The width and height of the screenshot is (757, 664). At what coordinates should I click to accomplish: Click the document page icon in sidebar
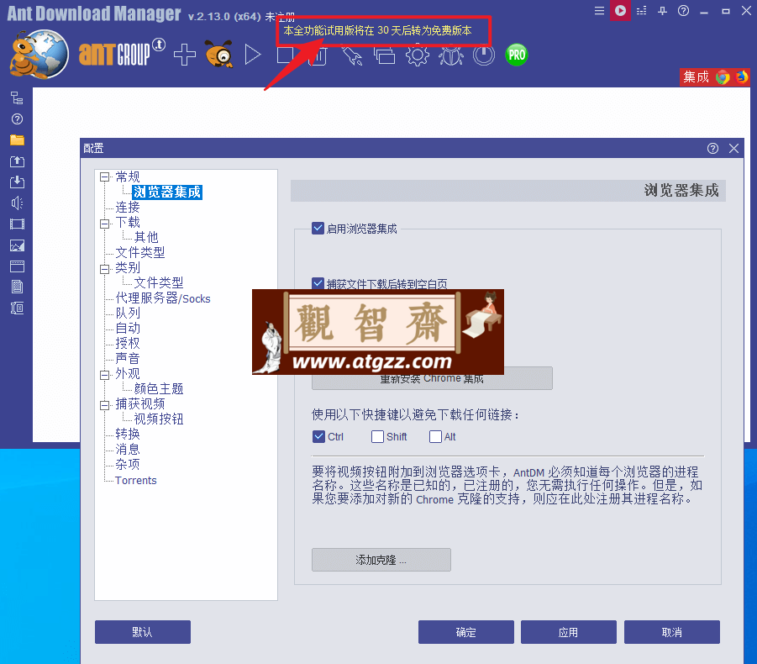(x=17, y=287)
